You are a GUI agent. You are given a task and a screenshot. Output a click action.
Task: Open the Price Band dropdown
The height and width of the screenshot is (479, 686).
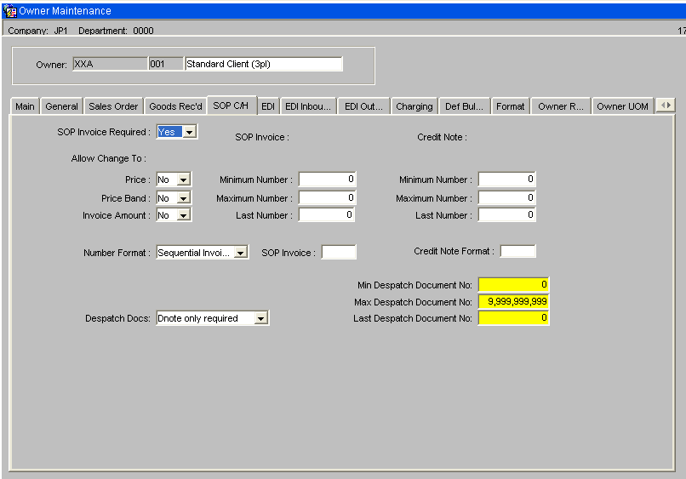pyautogui.click(x=183, y=198)
